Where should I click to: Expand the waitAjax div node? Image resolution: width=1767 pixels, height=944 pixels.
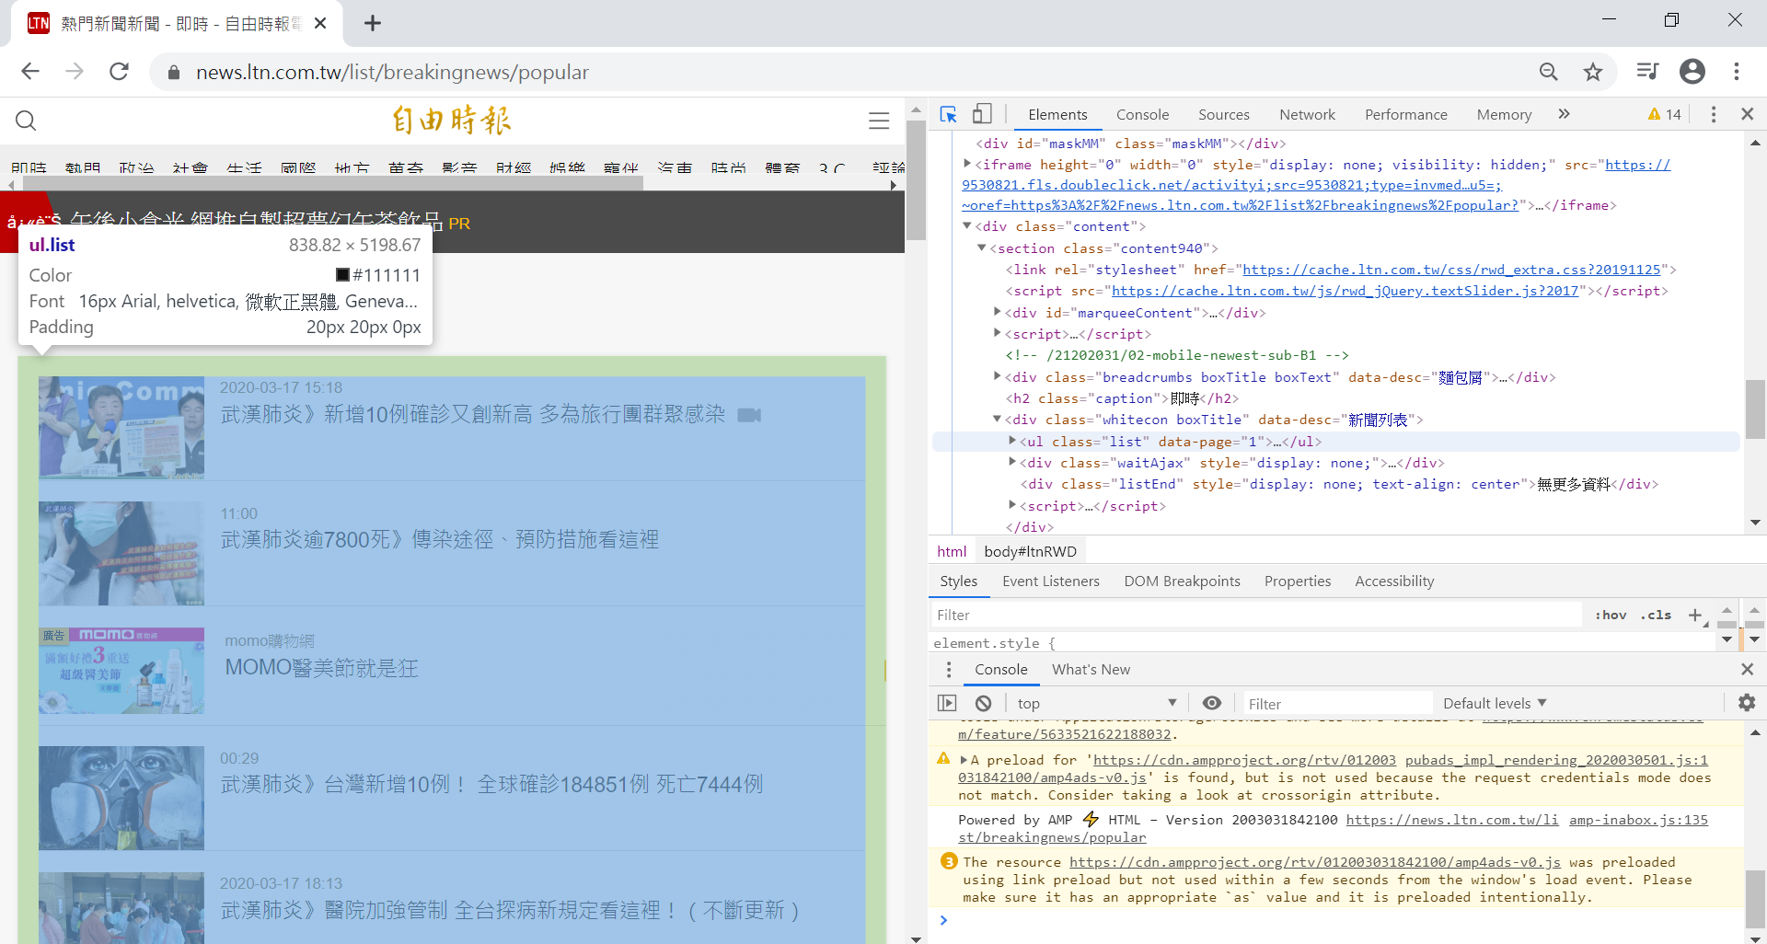point(1012,463)
